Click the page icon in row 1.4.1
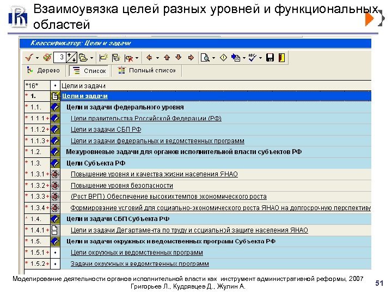 54,230
